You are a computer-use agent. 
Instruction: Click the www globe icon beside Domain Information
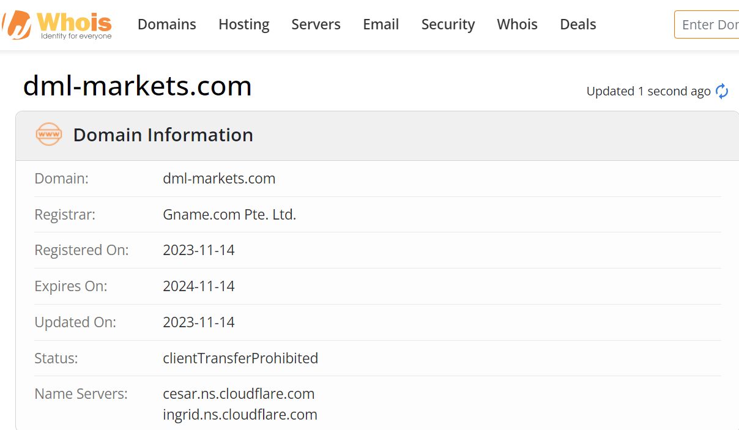click(49, 135)
